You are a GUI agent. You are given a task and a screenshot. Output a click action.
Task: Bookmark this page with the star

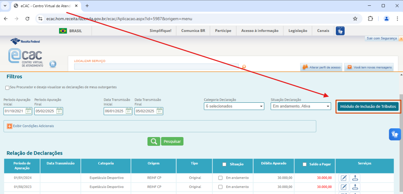[355, 19]
